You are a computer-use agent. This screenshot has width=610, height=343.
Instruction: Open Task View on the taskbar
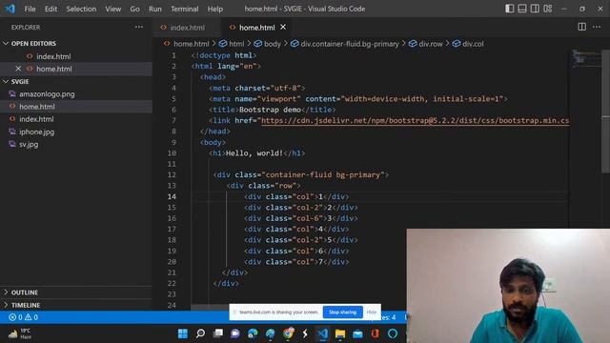[218, 333]
